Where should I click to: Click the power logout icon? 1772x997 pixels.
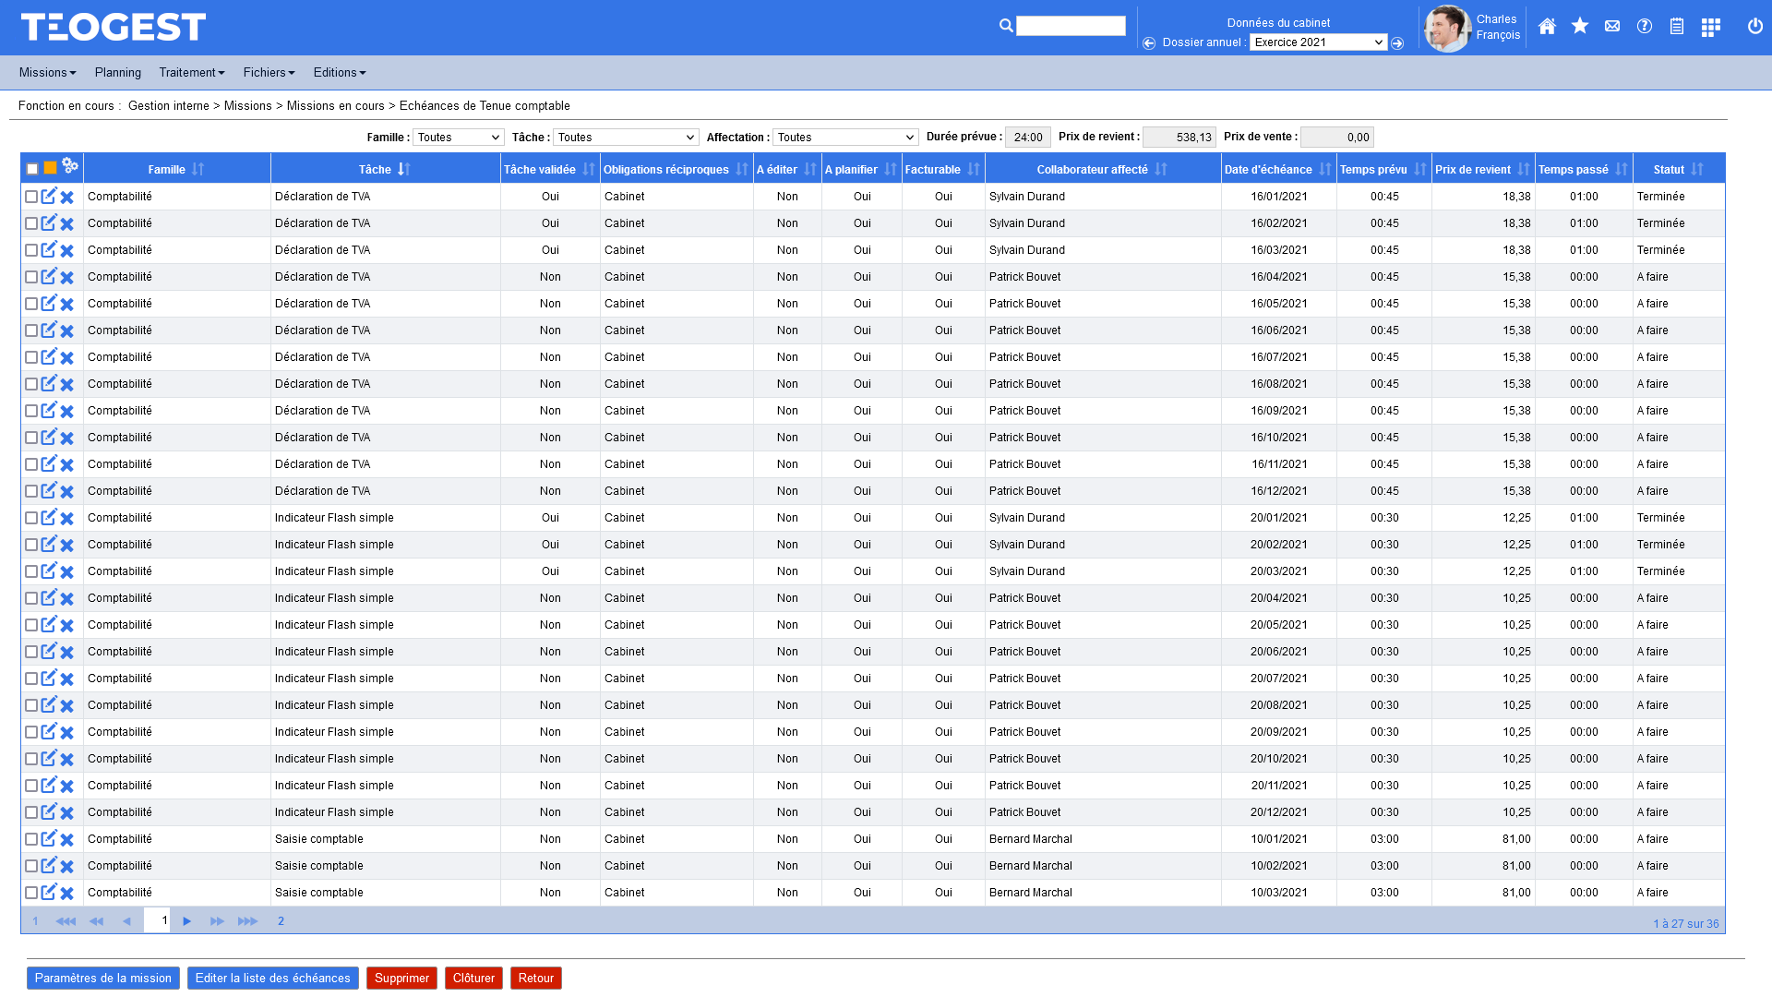click(1754, 26)
